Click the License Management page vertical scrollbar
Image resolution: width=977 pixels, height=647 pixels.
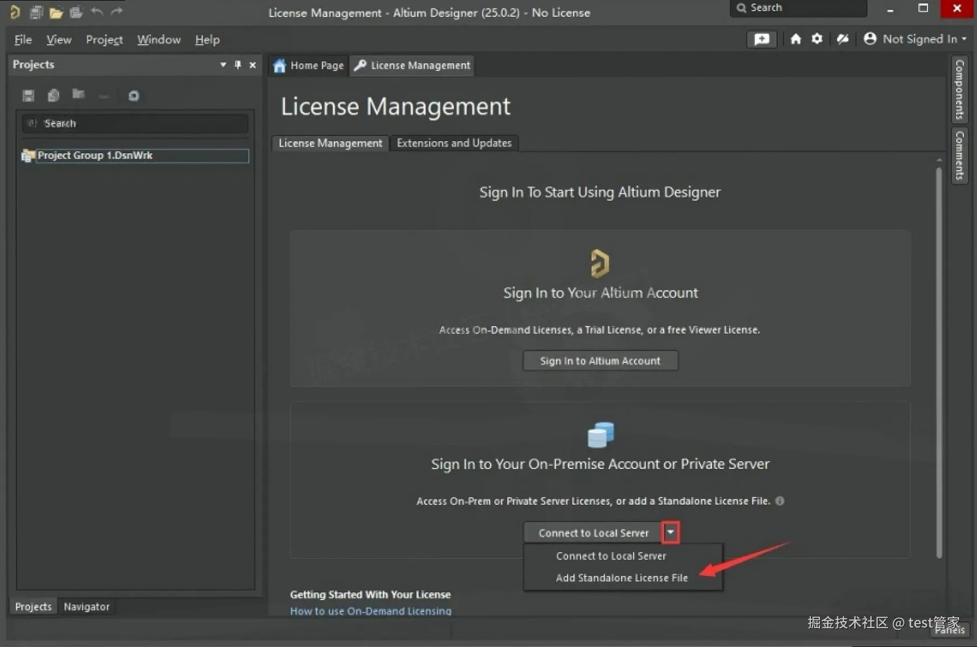click(x=939, y=362)
